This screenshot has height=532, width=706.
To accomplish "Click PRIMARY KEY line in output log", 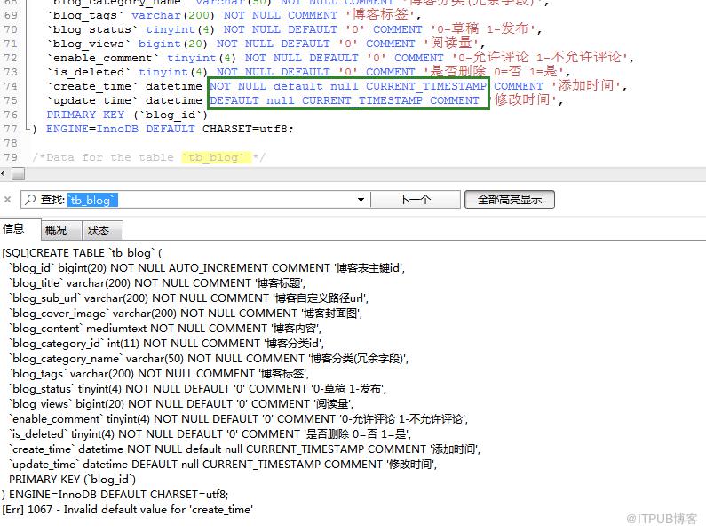I will (73, 480).
